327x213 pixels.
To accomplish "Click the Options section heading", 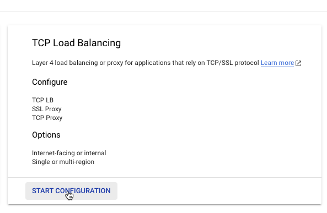I will 46,135.
